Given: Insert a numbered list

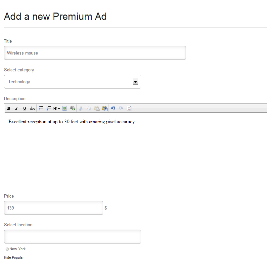Looking at the screenshot, I should [49, 108].
